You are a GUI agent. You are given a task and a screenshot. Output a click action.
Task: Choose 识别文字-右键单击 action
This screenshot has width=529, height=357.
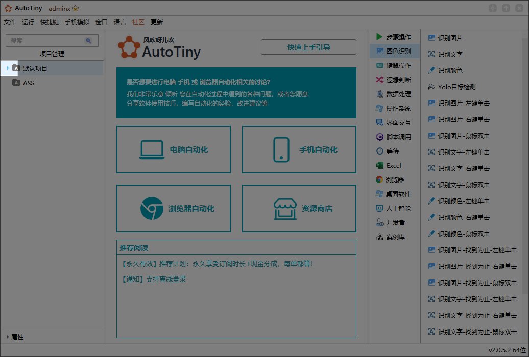pos(459,169)
